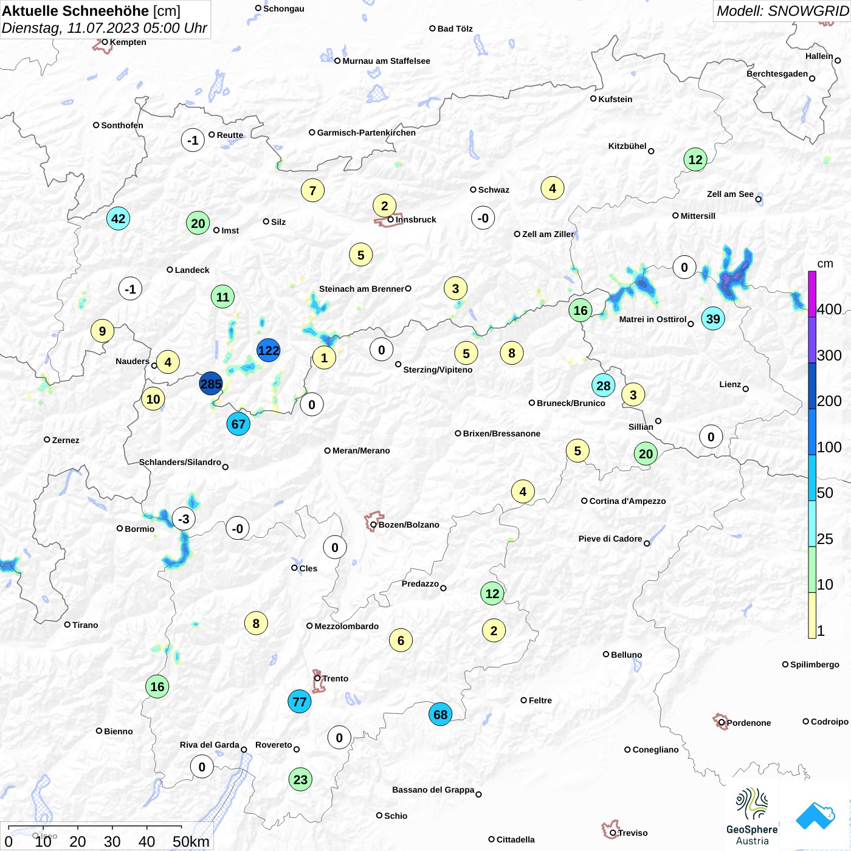Select the dark blue 200–300 cm legend color
Screen dimensions: 851x851
pyautogui.click(x=812, y=386)
